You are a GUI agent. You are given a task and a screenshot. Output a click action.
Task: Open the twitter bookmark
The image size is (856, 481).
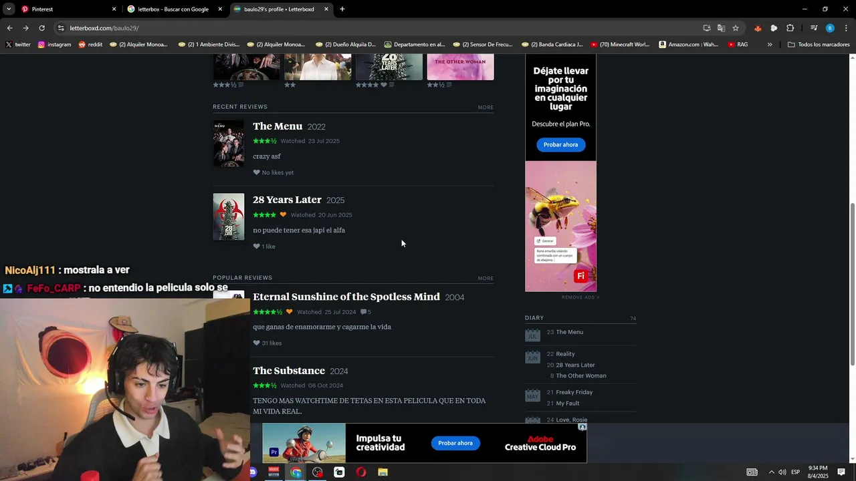(18, 45)
